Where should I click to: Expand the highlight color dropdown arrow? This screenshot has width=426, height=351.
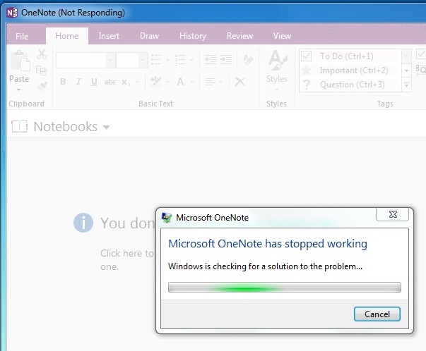(x=167, y=82)
